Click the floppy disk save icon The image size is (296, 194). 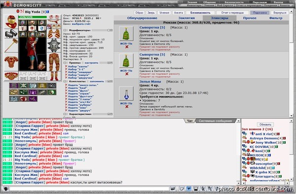pos(196,189)
